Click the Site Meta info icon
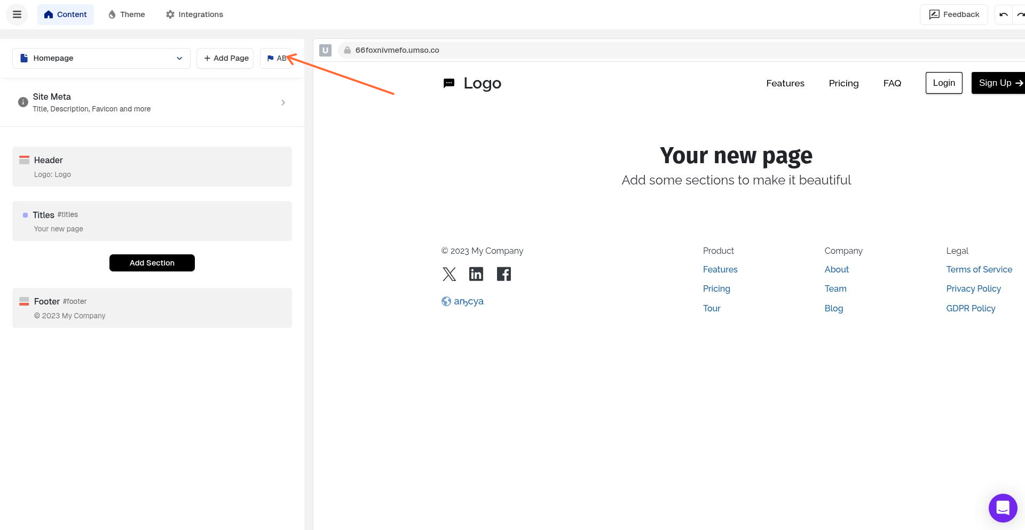 point(23,102)
